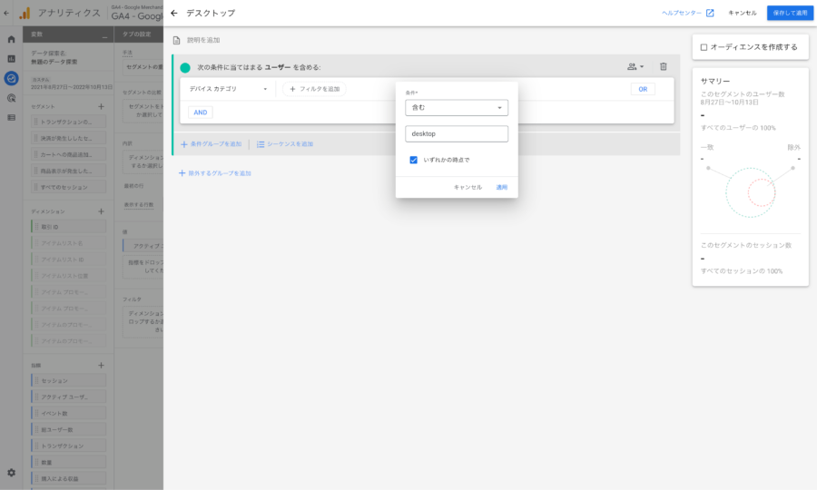Uncheck the いずれかの時点で checkbox

coord(413,160)
